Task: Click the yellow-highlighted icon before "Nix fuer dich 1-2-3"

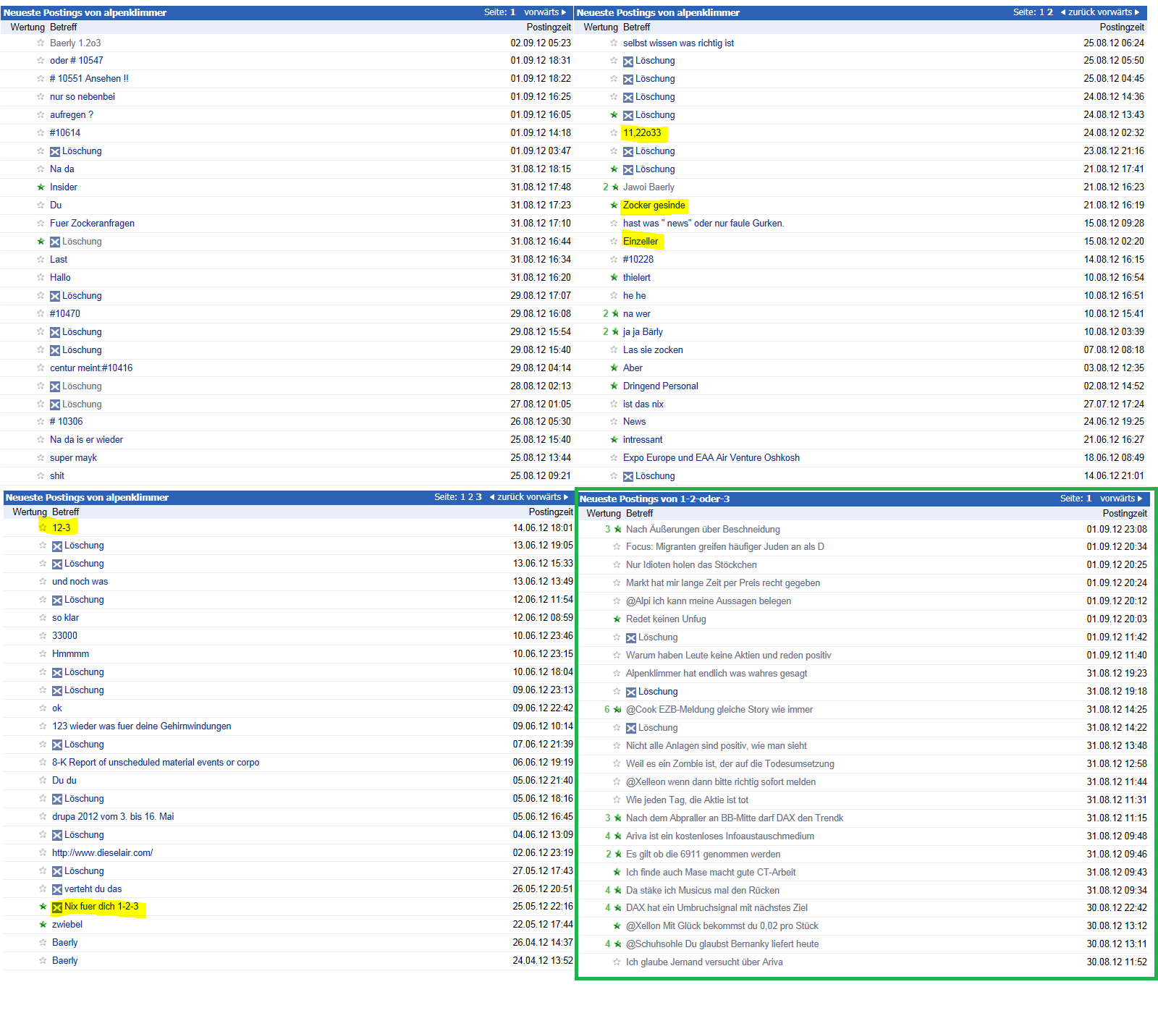Action: (57, 907)
